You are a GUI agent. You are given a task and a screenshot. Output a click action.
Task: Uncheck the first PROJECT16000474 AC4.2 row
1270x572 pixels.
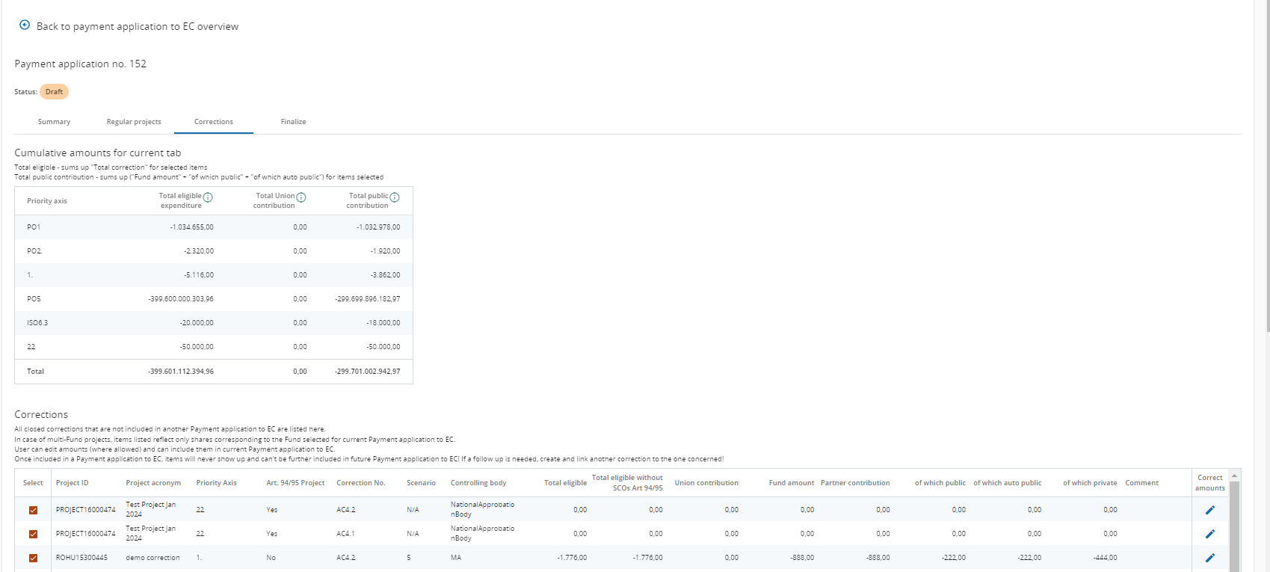point(33,510)
